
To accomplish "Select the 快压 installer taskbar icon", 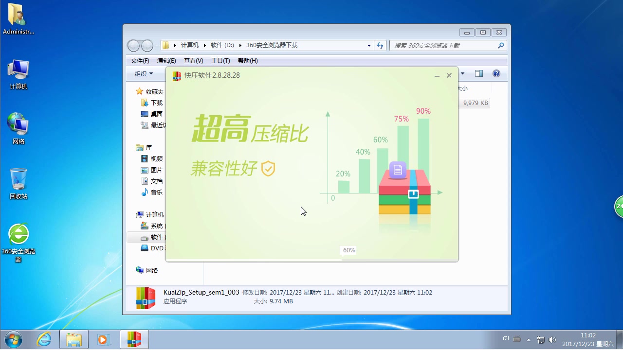I will pos(134,339).
